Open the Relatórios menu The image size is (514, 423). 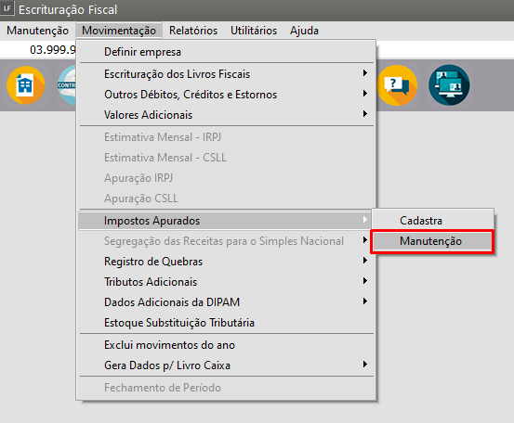pos(193,31)
